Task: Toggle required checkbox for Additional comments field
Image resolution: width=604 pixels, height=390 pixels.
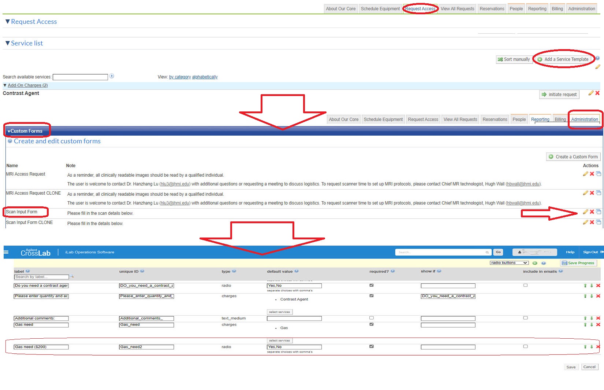Action: [372, 318]
